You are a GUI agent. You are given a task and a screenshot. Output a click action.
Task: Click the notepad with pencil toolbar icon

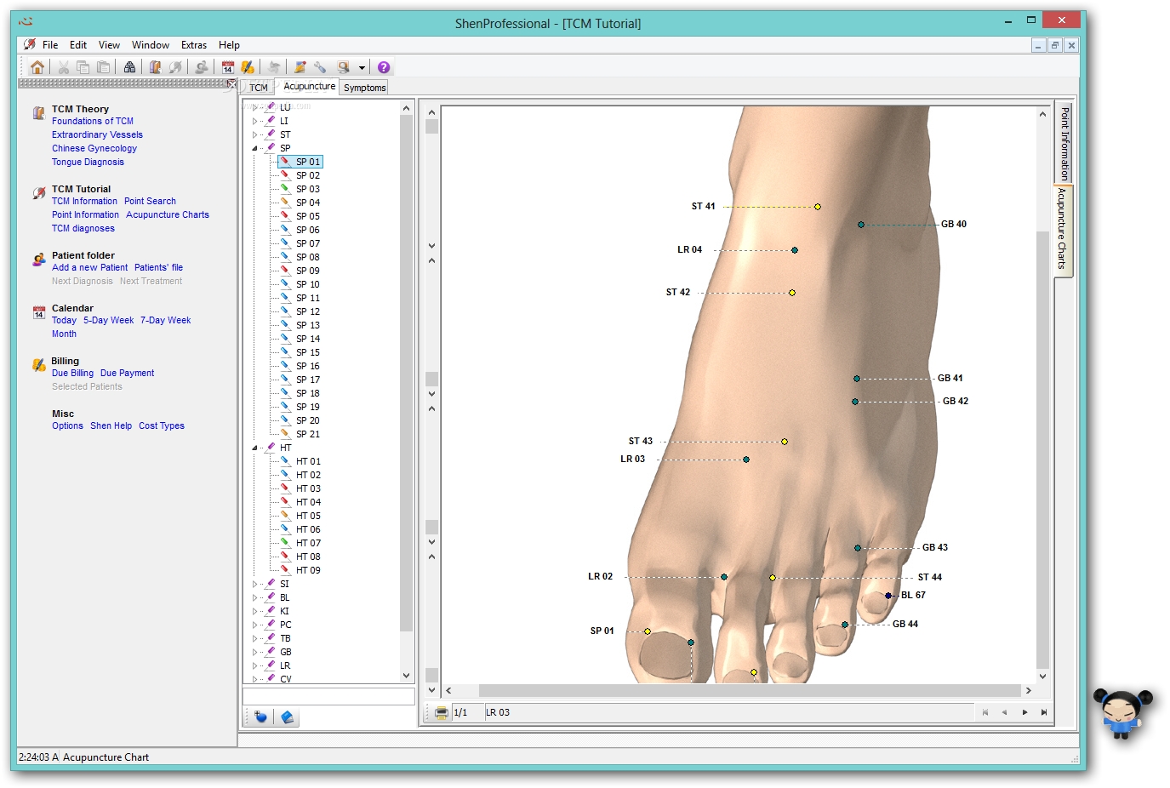click(300, 67)
